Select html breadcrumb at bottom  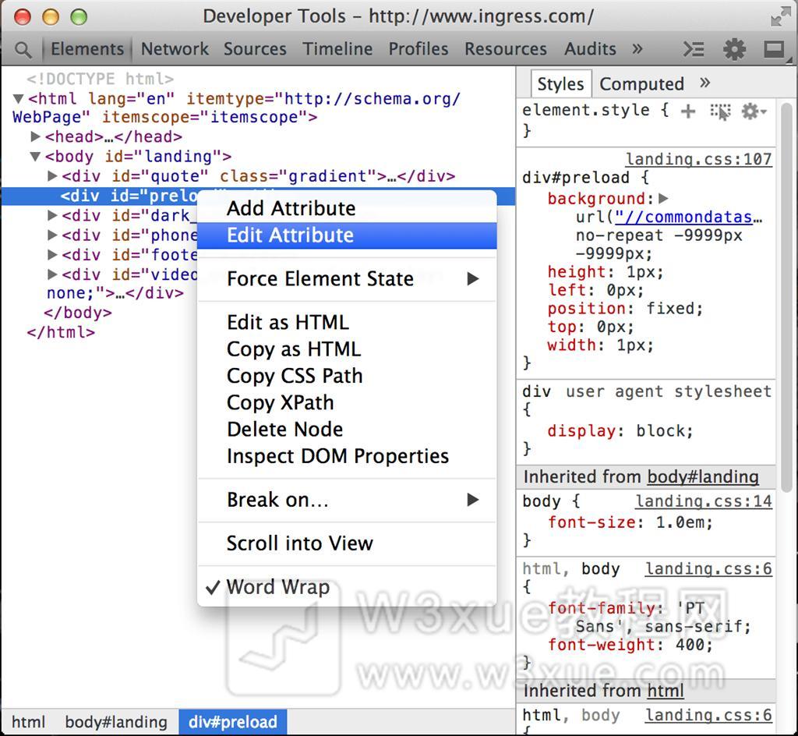pos(29,722)
